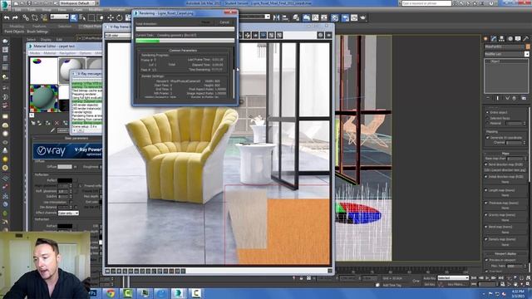Open the Material Editor toolbar icon

point(335,17)
